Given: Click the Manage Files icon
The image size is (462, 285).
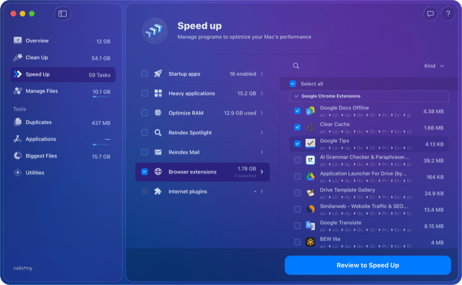Looking at the screenshot, I should [18, 91].
